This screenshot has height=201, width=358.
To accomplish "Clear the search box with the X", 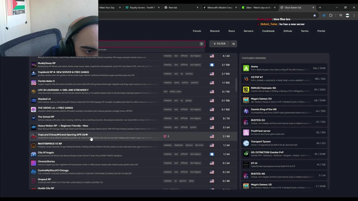I will tap(201, 44).
